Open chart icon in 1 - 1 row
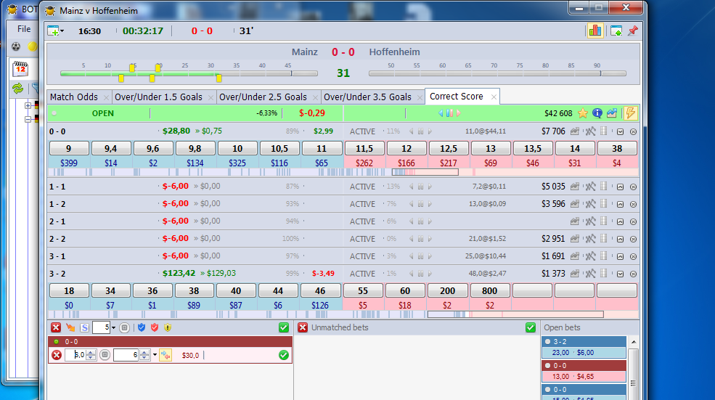This screenshot has height=400, width=715. 575,187
